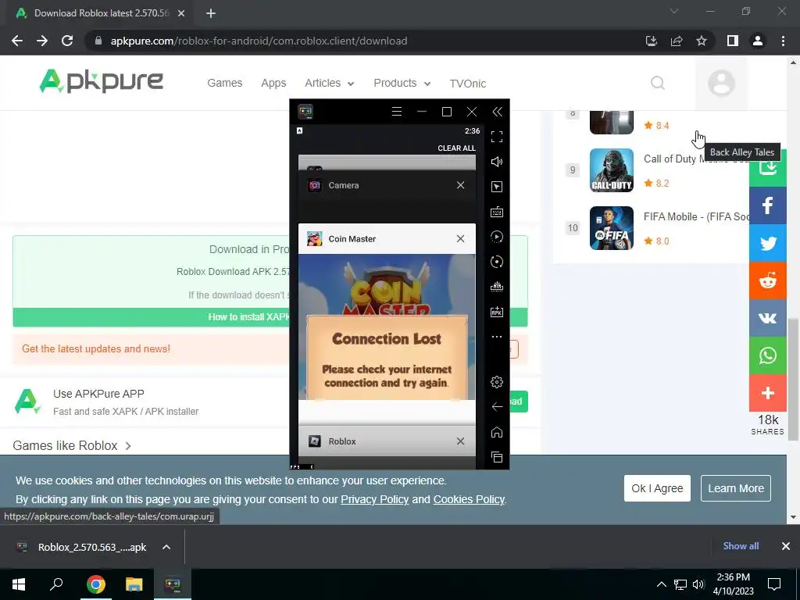This screenshot has height=600, width=800.
Task: Click emulator recent apps icon
Action: 496,457
